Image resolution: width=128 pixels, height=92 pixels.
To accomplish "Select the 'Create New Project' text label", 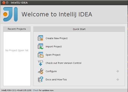I will click(x=56, y=38).
